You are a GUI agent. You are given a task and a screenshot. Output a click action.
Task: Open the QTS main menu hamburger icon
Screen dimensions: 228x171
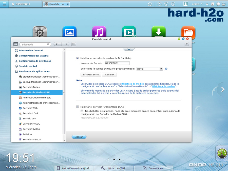click(4, 4)
